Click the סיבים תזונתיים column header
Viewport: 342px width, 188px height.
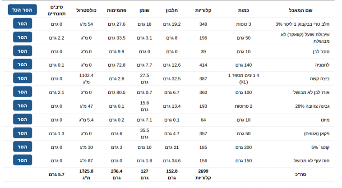click(57, 10)
